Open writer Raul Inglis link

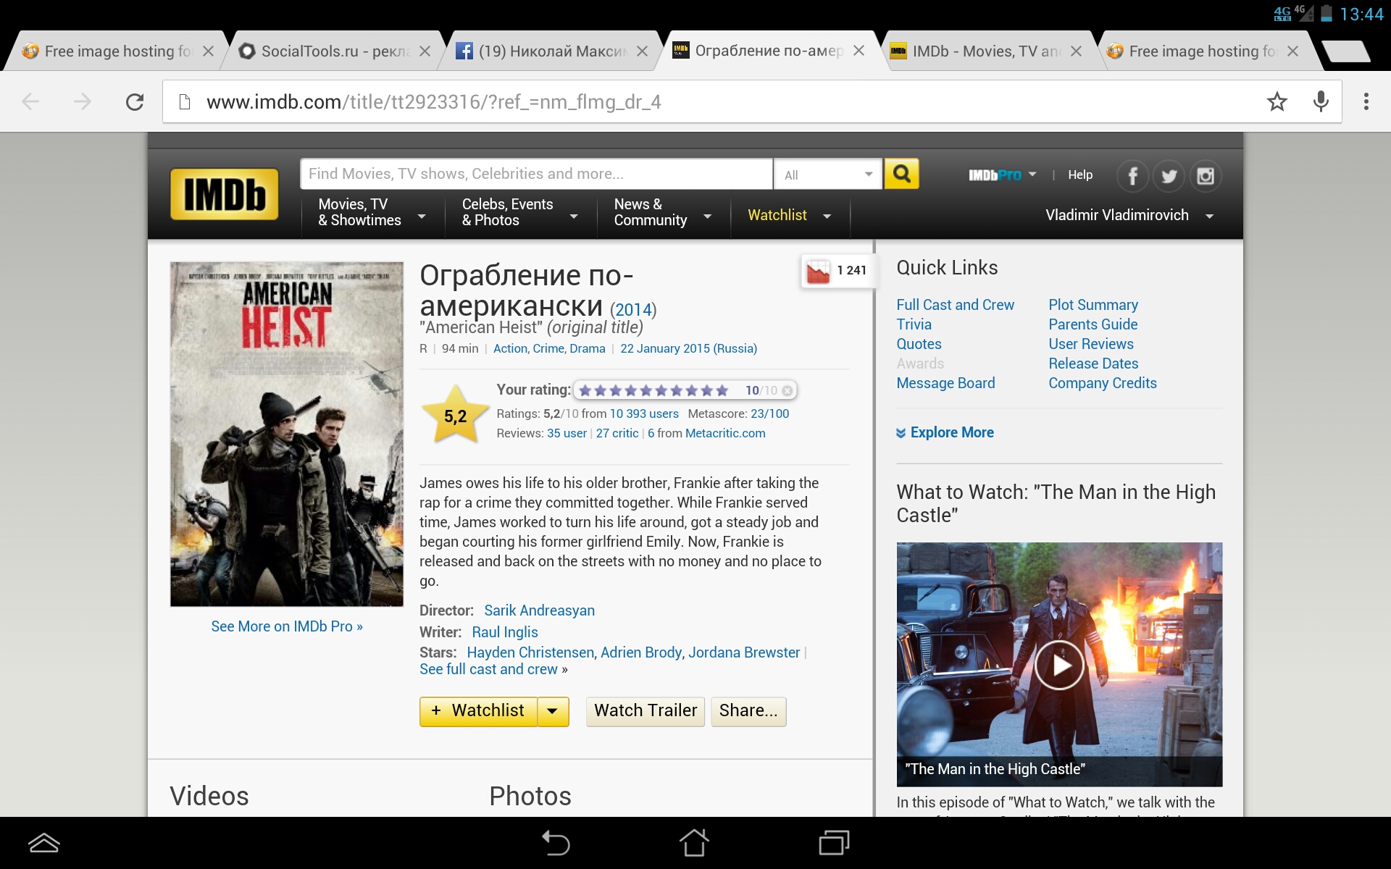click(x=505, y=632)
